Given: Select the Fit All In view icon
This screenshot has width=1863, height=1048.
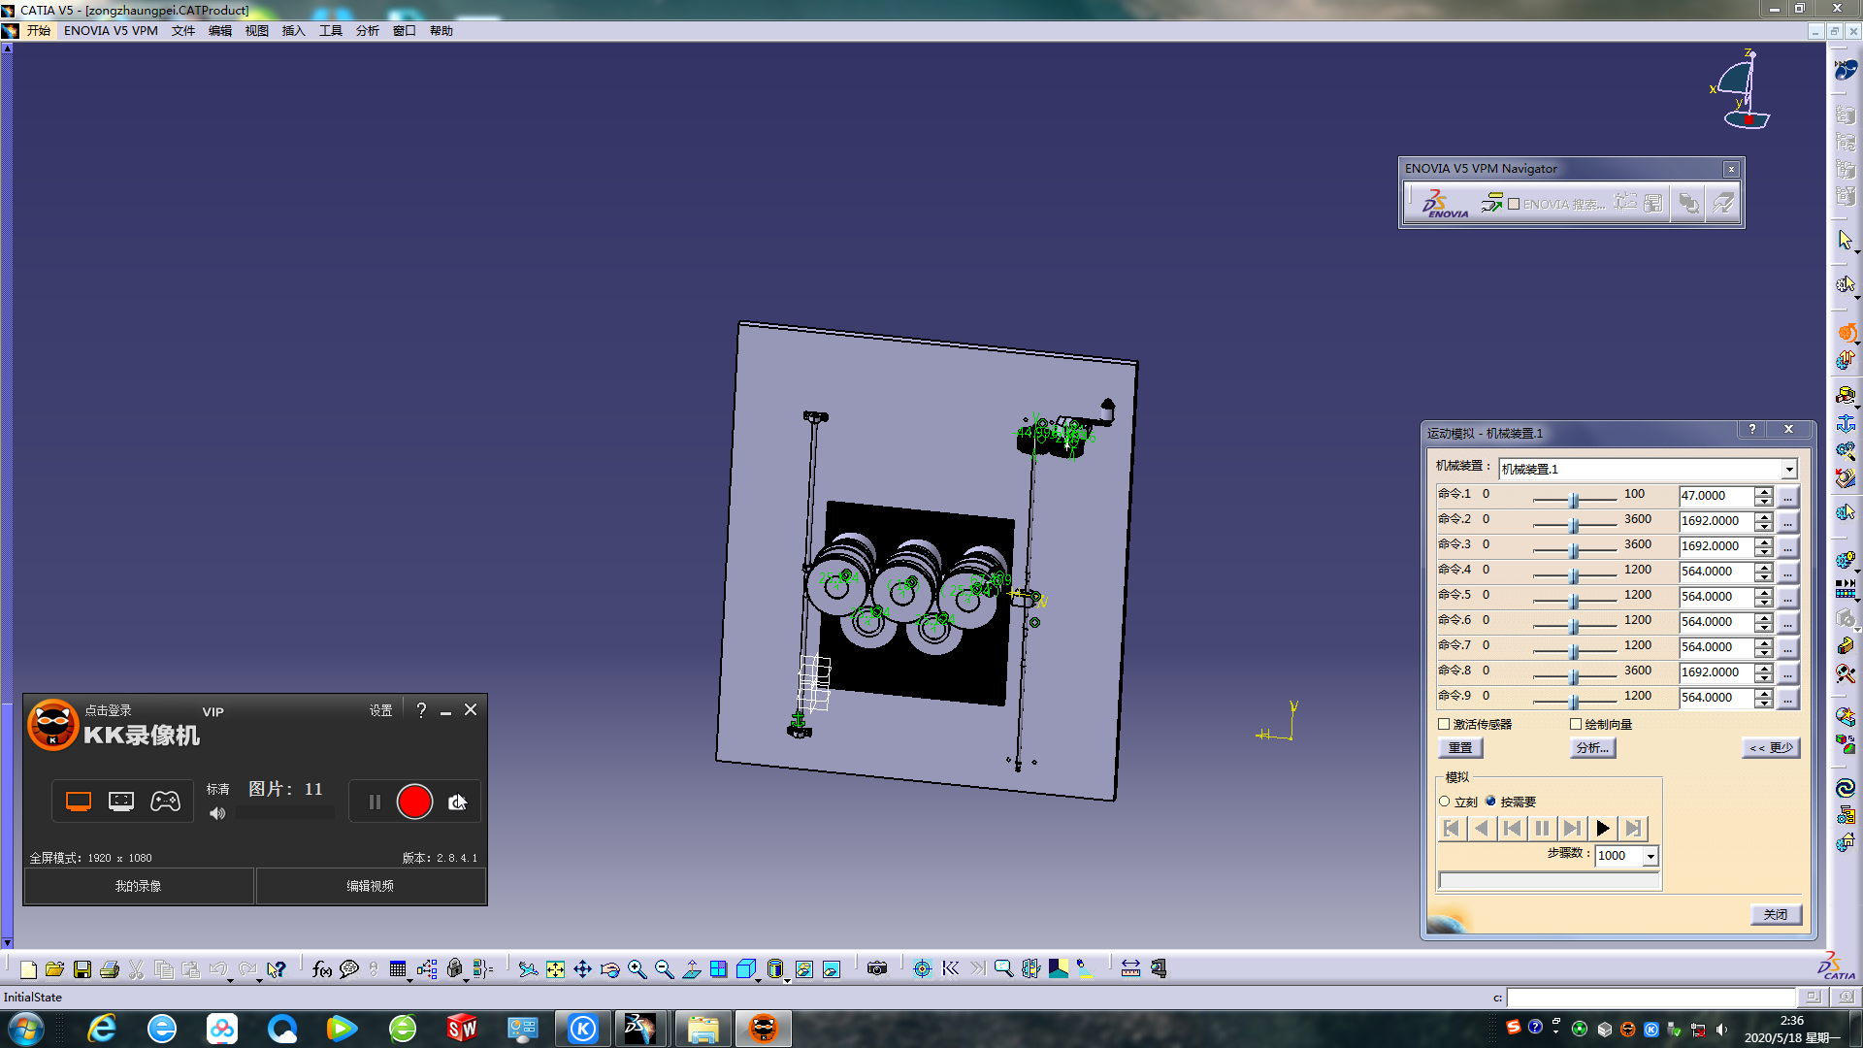Looking at the screenshot, I should [555, 969].
